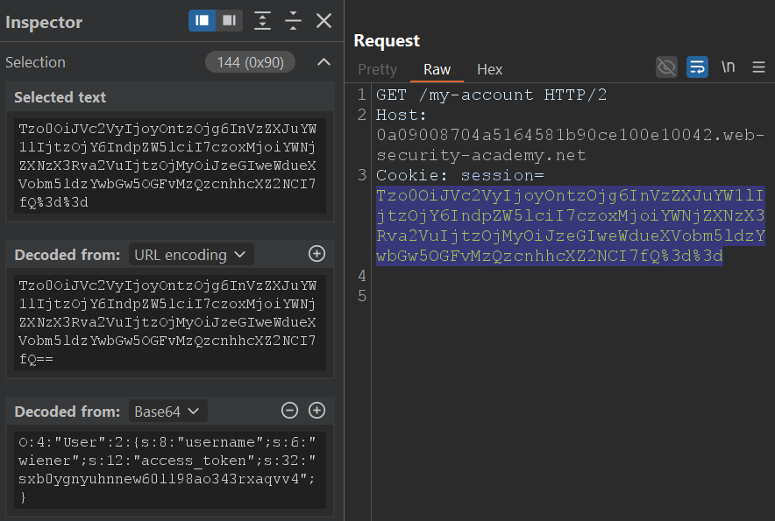Open the URL encoding dropdown
This screenshot has width=775, height=521.
[192, 255]
